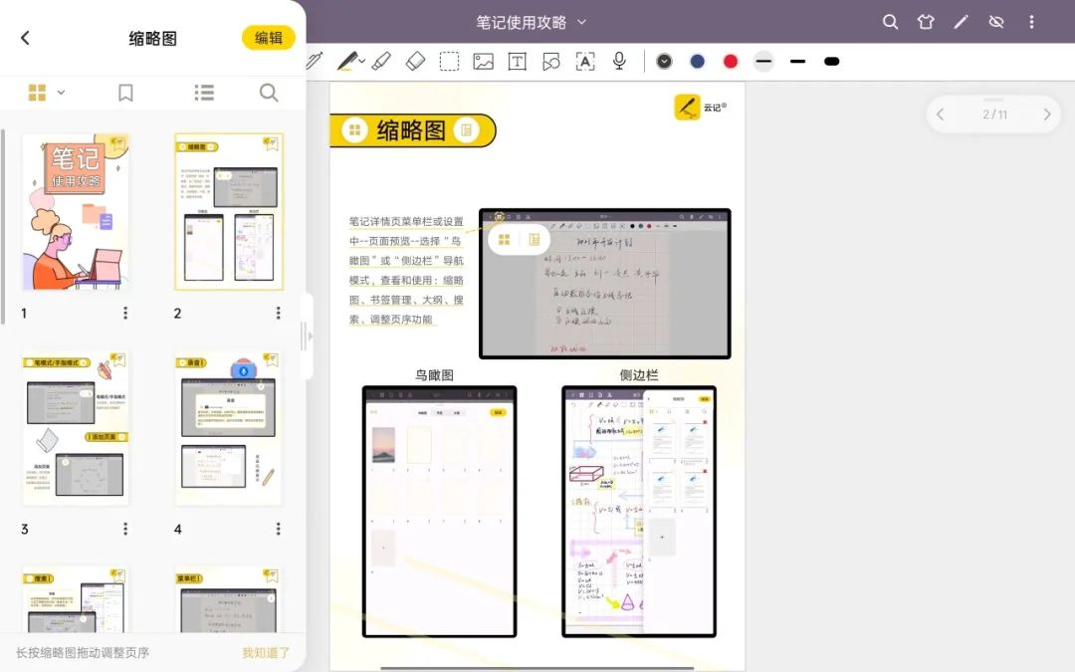This screenshot has width=1075, height=672.
Task: Search within the note
Action: [269, 93]
